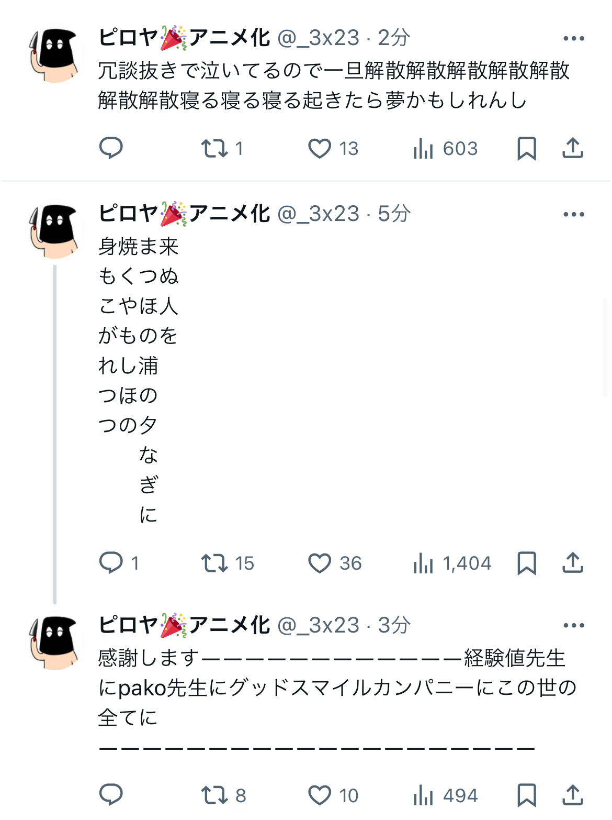Open profile avatar on the top tweet

55,55
